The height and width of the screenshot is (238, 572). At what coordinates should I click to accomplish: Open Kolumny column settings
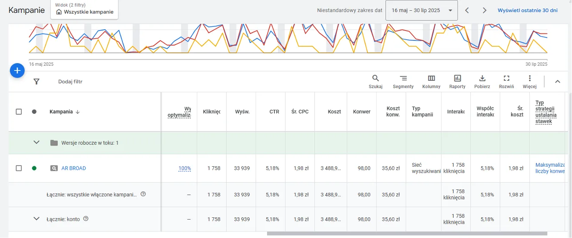tap(431, 81)
